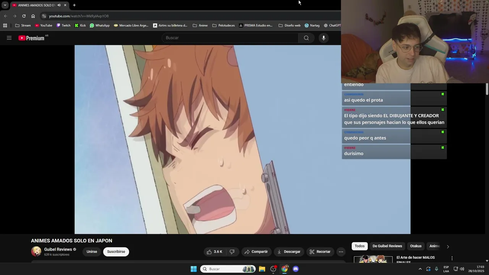
Task: Open the three-dot more actions menu
Action: click(x=341, y=252)
